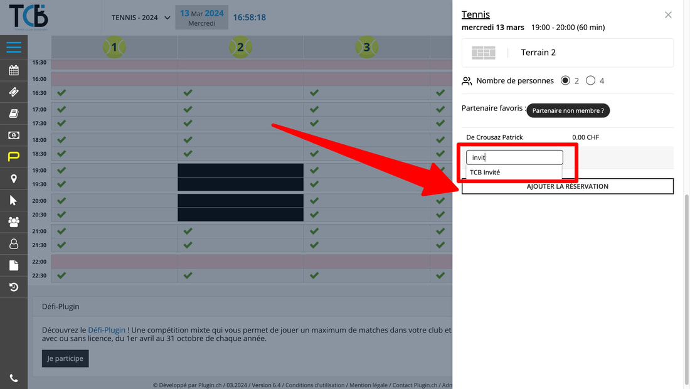Click the history clock sidebar icon
The image size is (690, 389).
pyautogui.click(x=14, y=287)
